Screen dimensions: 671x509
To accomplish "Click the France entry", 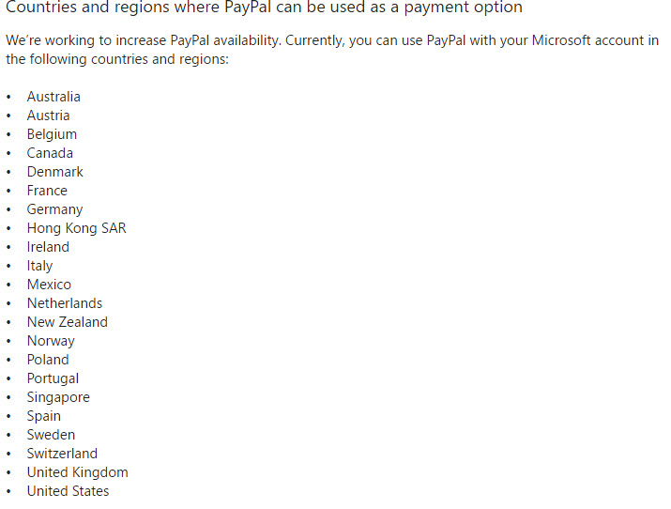I will coord(47,191).
